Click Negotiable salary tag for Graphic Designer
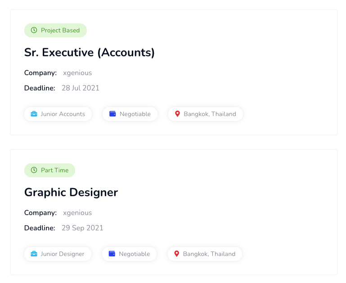Viewport: 346px width, 283px height. click(130, 254)
